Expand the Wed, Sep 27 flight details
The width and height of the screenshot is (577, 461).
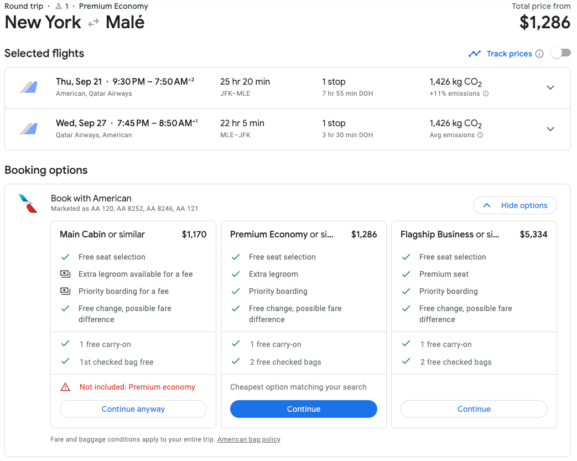point(550,129)
